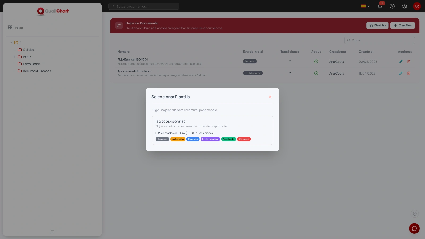Expand the Calidad folder chevron

pyautogui.click(x=15, y=50)
